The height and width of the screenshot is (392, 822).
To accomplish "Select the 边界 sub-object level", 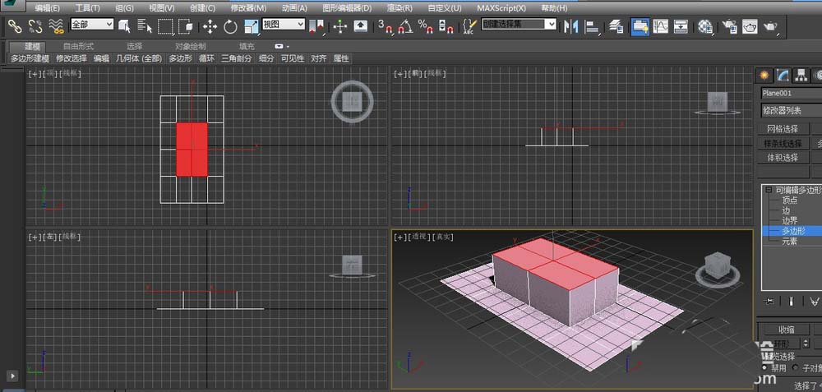I will coord(789,220).
